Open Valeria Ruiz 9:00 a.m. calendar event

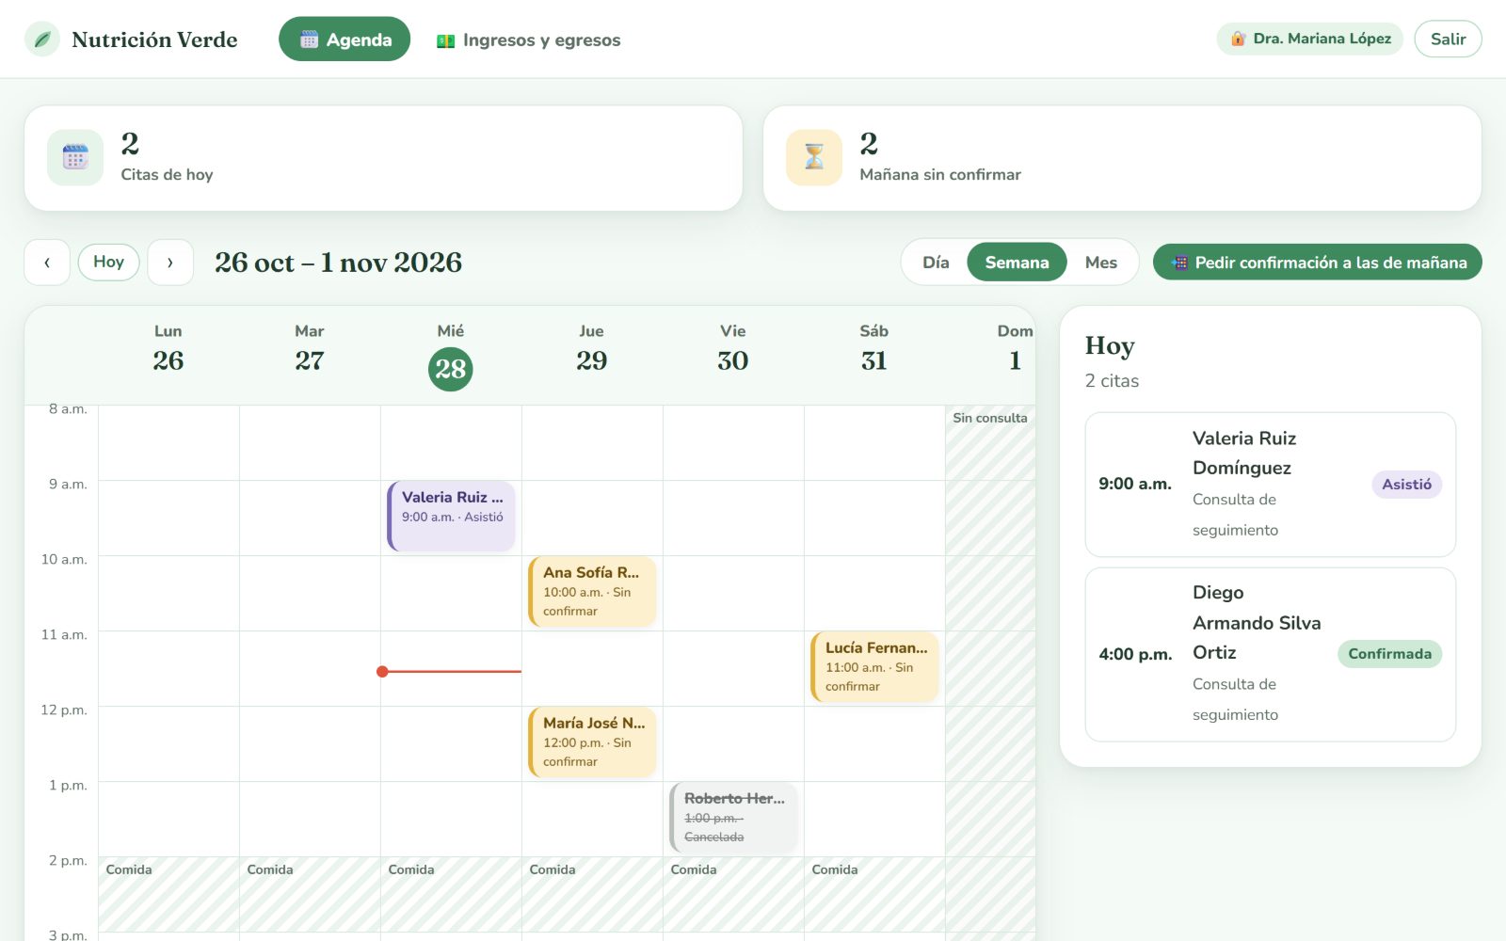click(x=451, y=516)
